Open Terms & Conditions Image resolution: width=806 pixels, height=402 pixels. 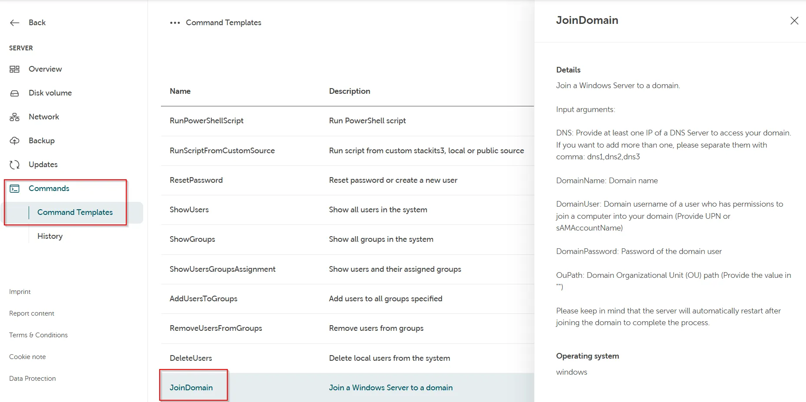[38, 335]
